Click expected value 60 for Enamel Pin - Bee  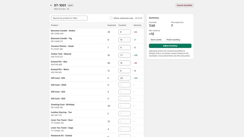click(x=109, y=63)
